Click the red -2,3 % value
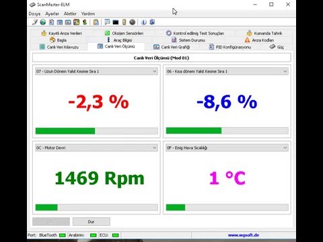The height and width of the screenshot is (242, 323). (x=98, y=102)
